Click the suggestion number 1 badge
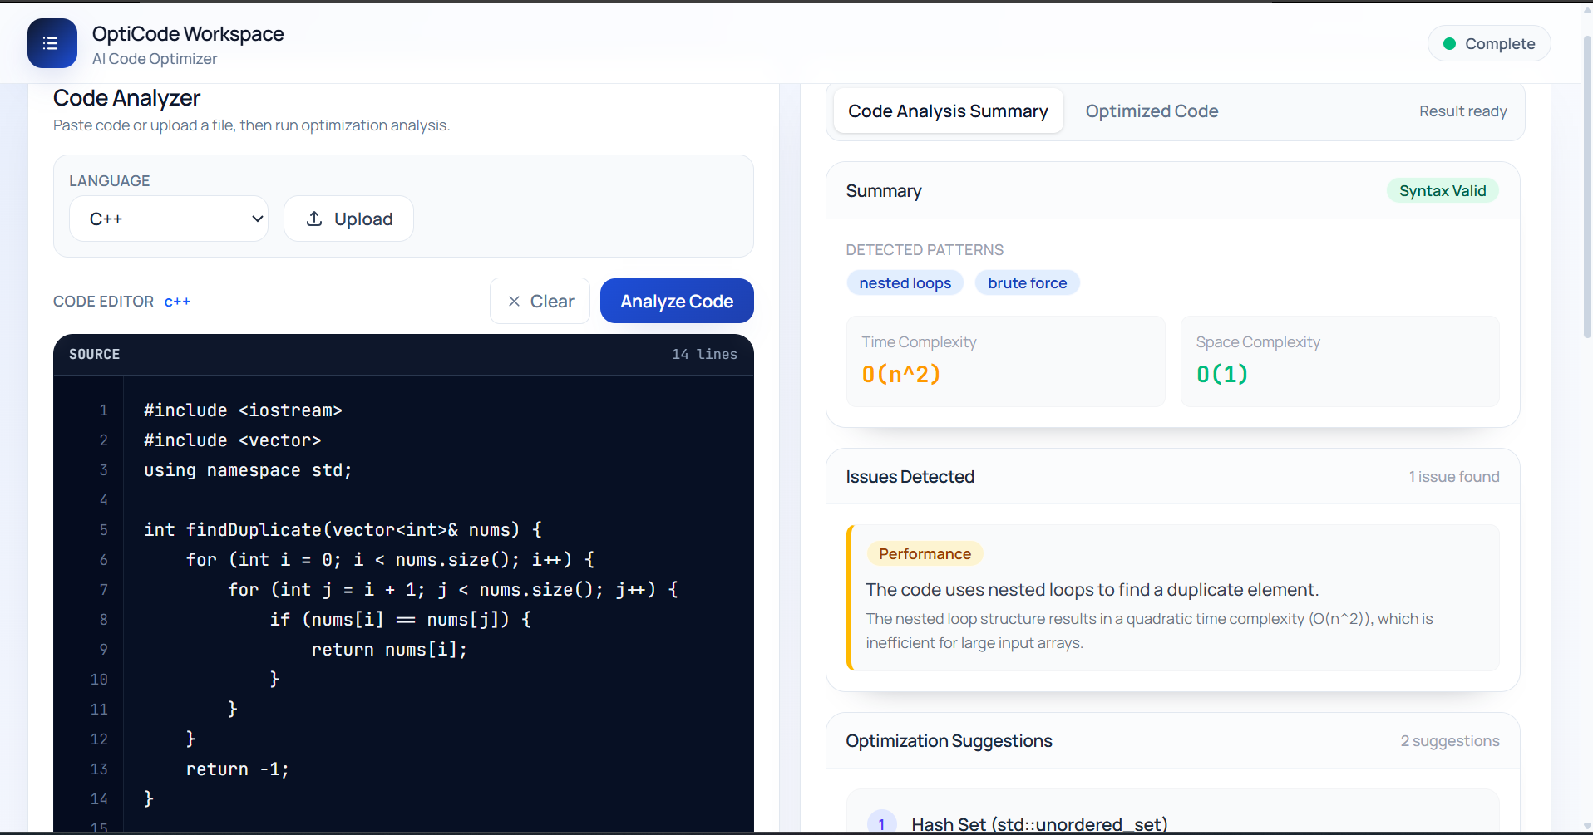Viewport: 1593px width, 835px height. (x=881, y=823)
